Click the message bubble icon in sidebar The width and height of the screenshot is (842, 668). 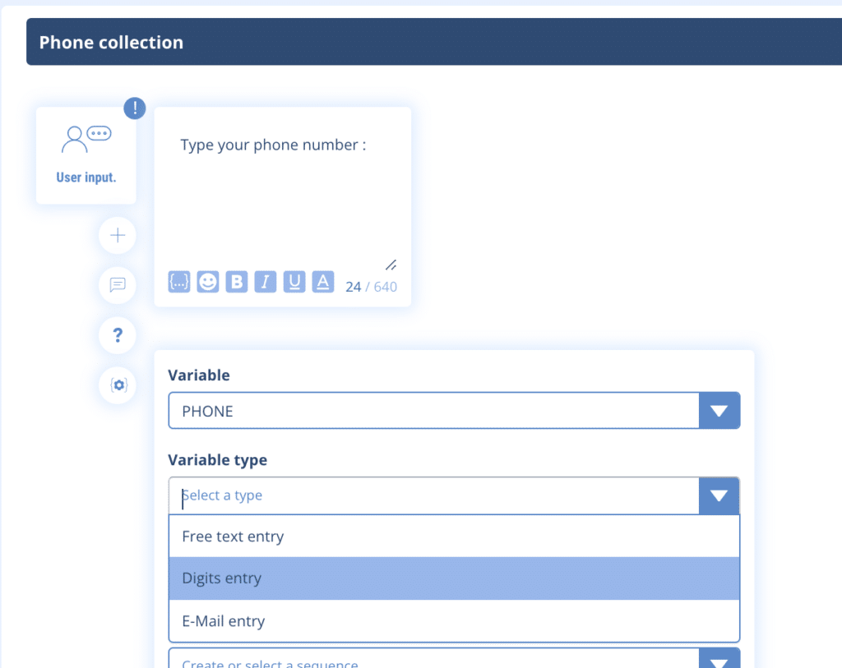pyautogui.click(x=118, y=285)
